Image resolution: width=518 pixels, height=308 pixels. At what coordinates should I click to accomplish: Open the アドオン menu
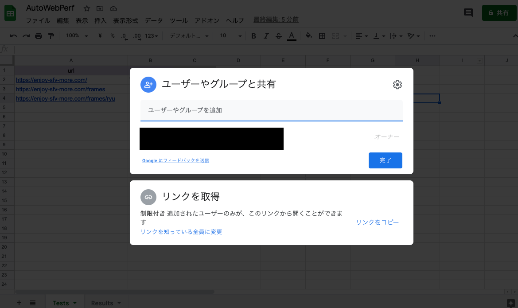pos(207,20)
